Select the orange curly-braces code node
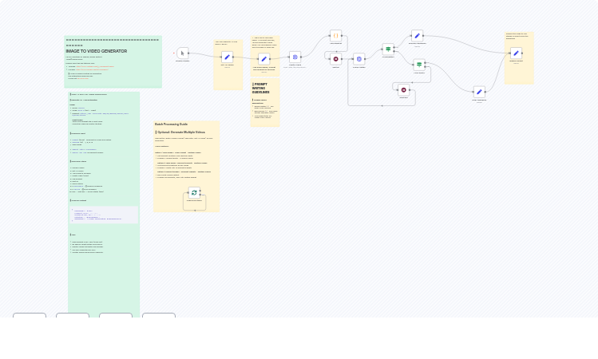Screen dimensions: 598x359 click(x=335, y=36)
